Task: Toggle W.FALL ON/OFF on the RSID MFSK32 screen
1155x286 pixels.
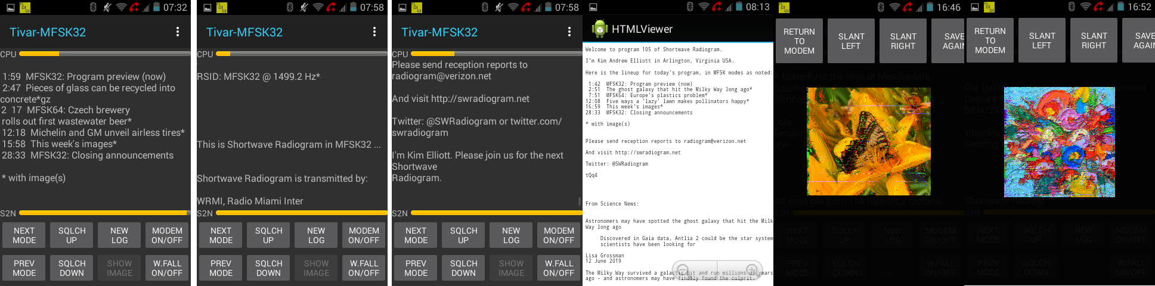Action: (364, 268)
